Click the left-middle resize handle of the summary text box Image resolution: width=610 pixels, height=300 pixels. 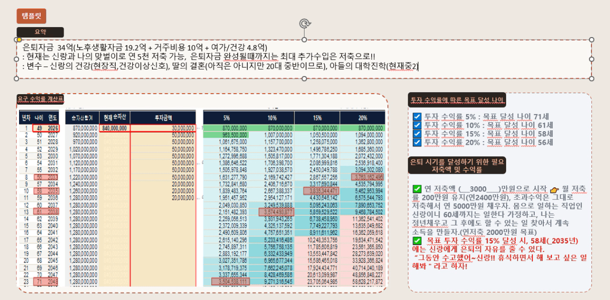(x=17, y=59)
